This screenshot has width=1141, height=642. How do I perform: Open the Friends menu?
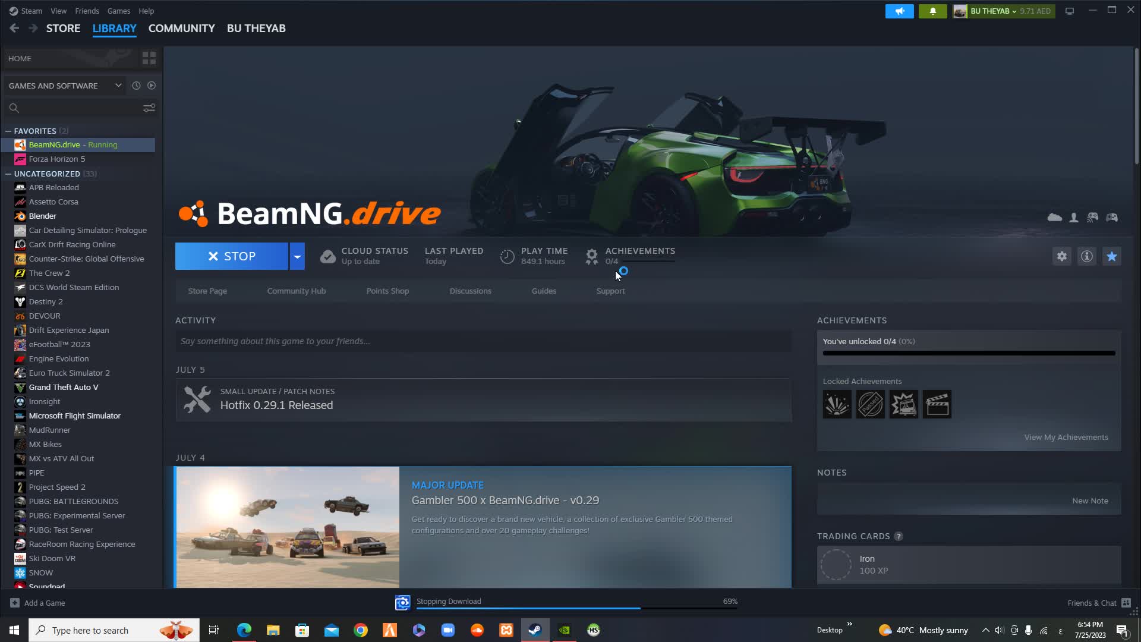[x=87, y=11]
